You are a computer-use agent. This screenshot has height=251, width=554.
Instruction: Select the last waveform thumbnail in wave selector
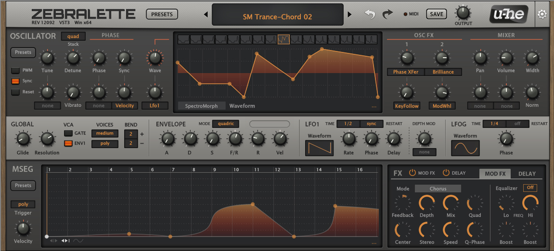[x=371, y=39]
